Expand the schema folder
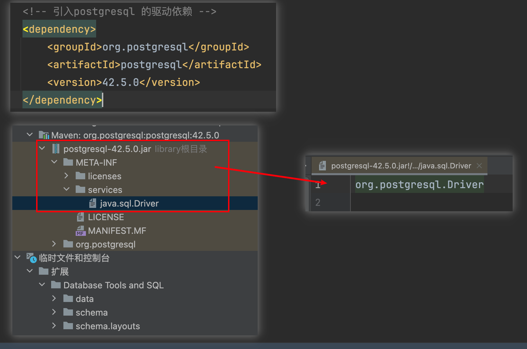This screenshot has width=527, height=349. click(x=54, y=312)
